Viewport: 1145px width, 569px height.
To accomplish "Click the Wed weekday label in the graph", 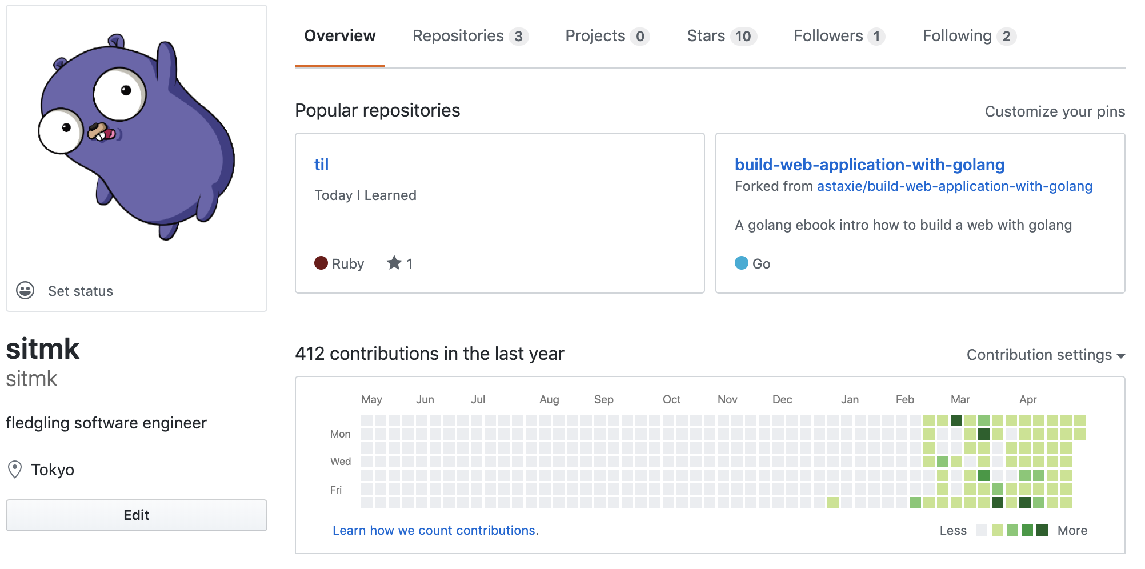I will (341, 462).
